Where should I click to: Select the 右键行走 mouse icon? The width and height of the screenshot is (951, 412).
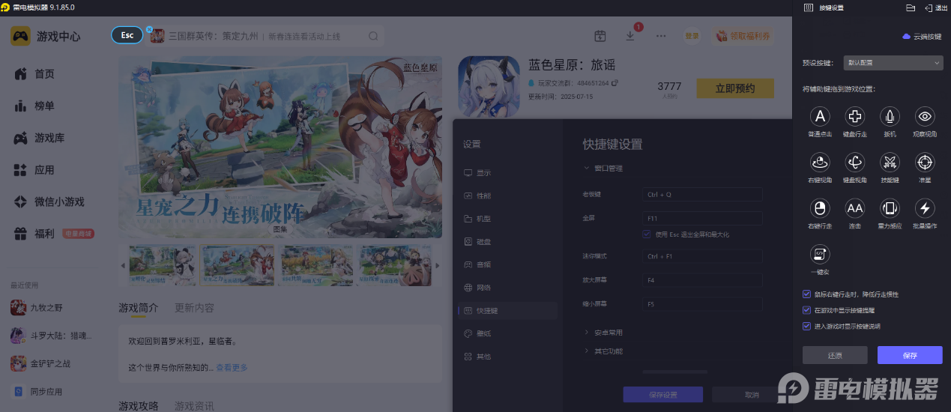821,207
